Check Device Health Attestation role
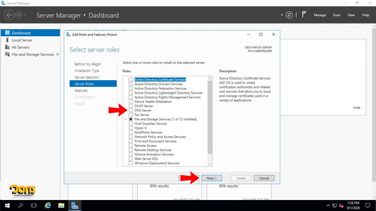Viewport: 376px width, 211px height. [131, 101]
